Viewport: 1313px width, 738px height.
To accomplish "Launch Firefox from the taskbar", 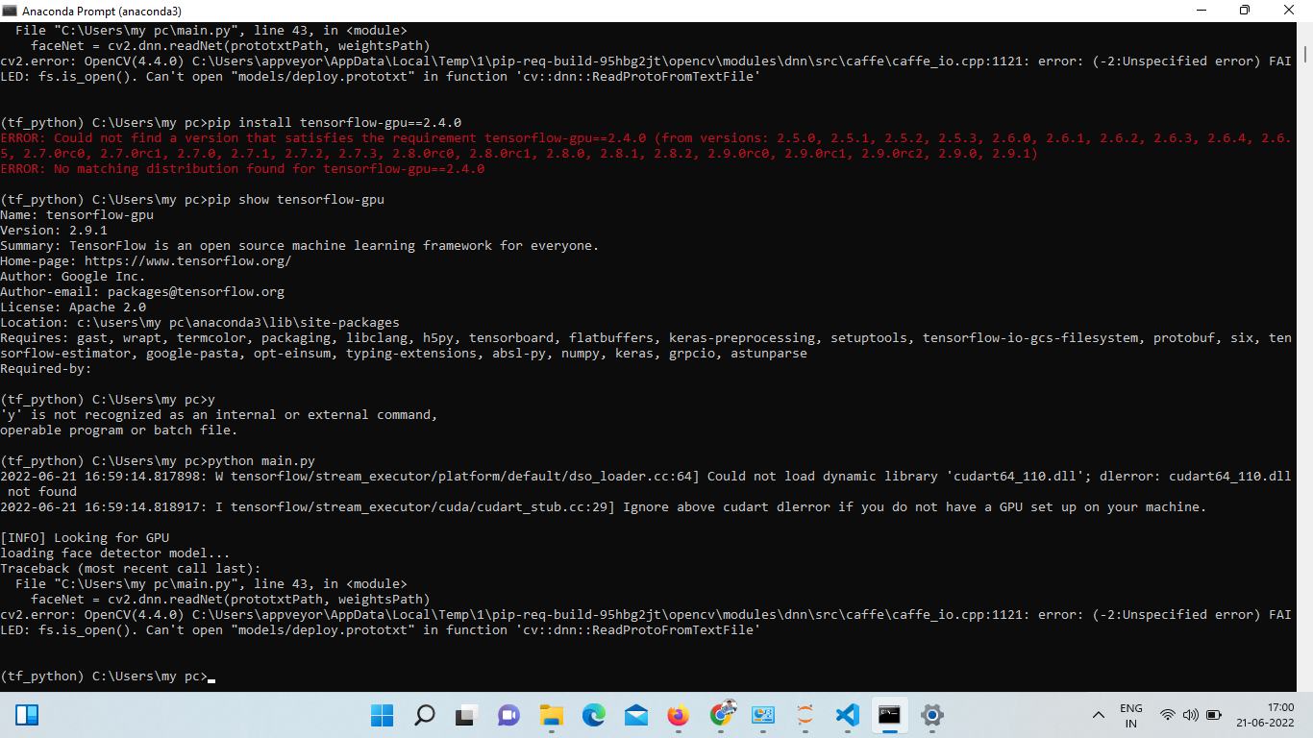I will [678, 715].
